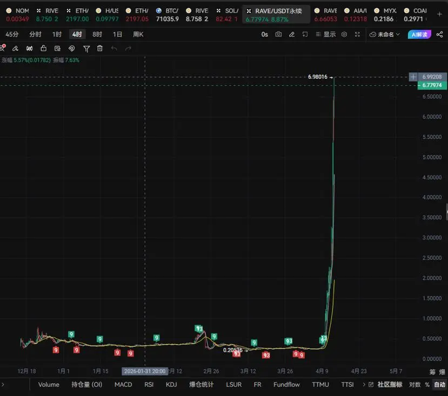Select the 1时 timeframe
Image resolution: width=448 pixels, height=396 pixels.
tap(57, 34)
